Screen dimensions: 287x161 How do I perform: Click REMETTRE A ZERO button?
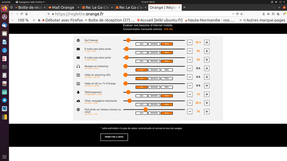pyautogui.click(x=114, y=137)
